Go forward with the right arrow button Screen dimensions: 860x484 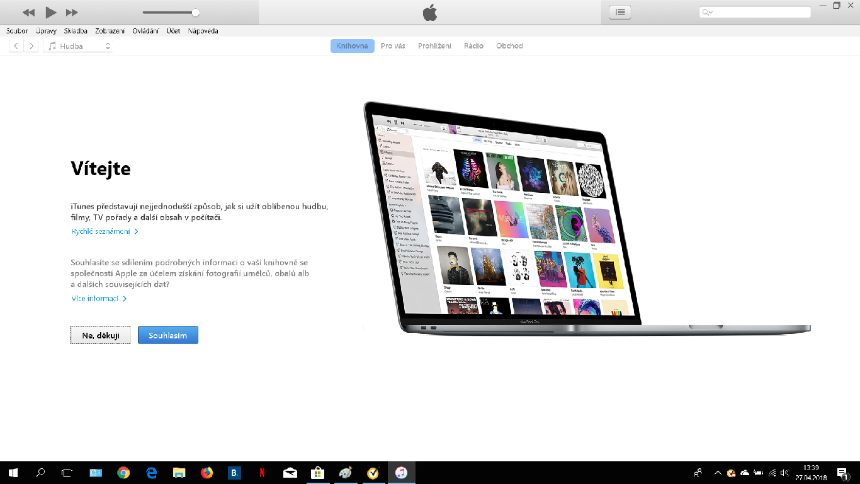point(31,46)
